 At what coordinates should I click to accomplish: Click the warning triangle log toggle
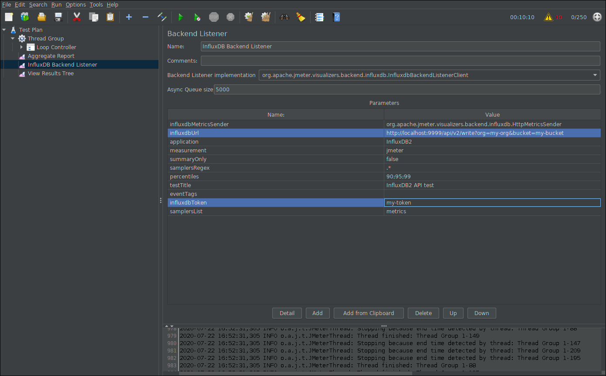tap(548, 17)
